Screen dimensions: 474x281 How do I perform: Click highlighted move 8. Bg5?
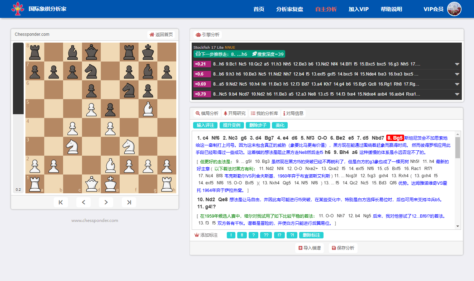(395, 138)
